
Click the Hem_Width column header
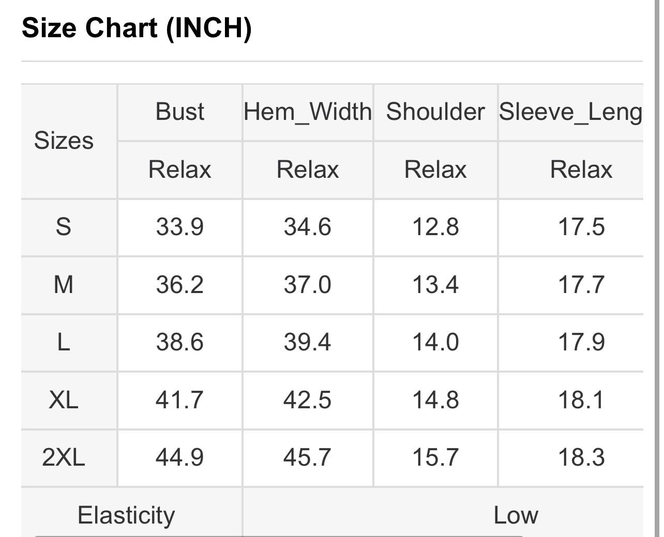tap(308, 112)
